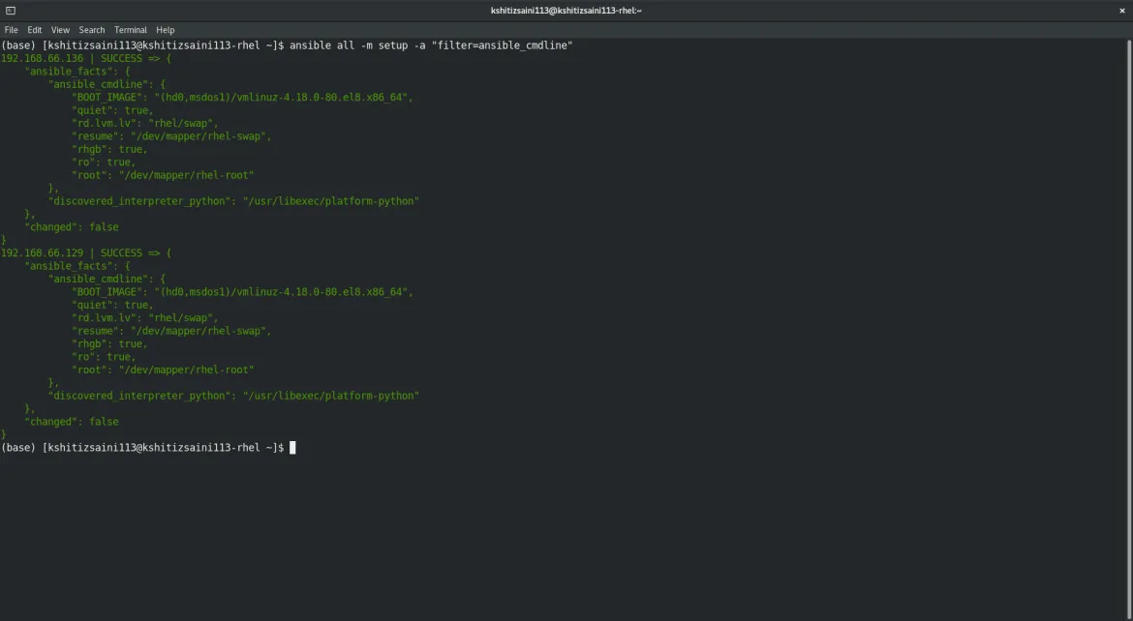This screenshot has width=1133, height=621.
Task: Open the View menu
Action: pyautogui.click(x=60, y=30)
